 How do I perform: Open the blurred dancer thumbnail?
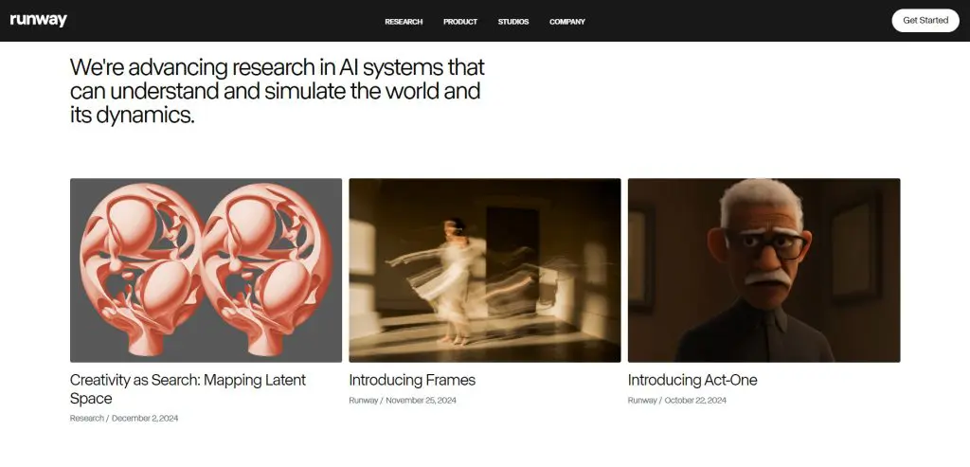485,270
